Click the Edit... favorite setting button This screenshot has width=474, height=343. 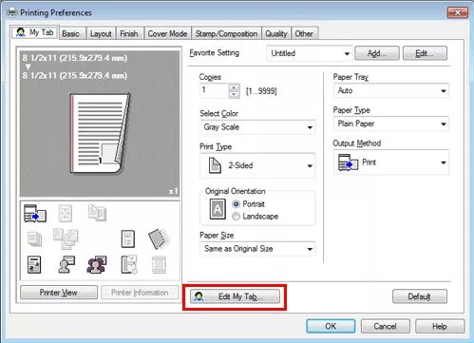click(x=425, y=53)
